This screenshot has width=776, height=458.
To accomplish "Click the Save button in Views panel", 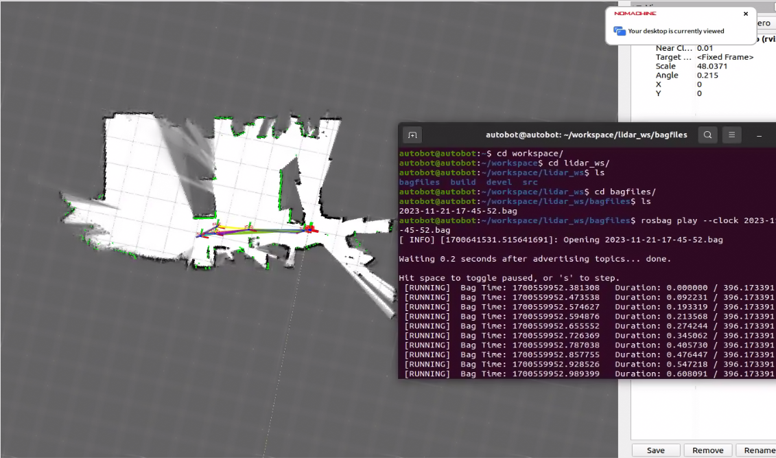I will click(655, 450).
